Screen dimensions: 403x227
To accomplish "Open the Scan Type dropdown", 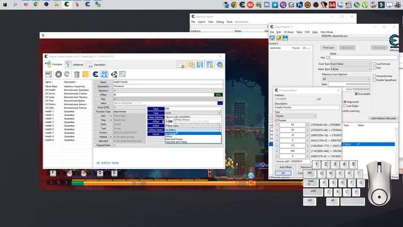I will [351, 64].
